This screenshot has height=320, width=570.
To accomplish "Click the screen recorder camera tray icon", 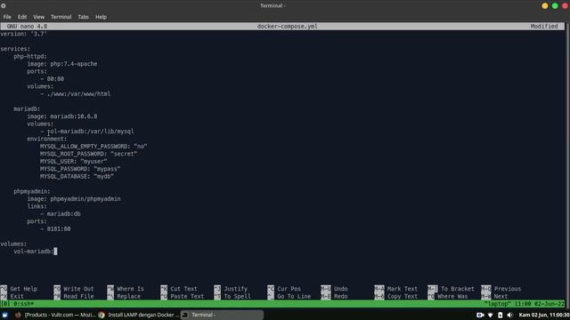I will click(480, 315).
